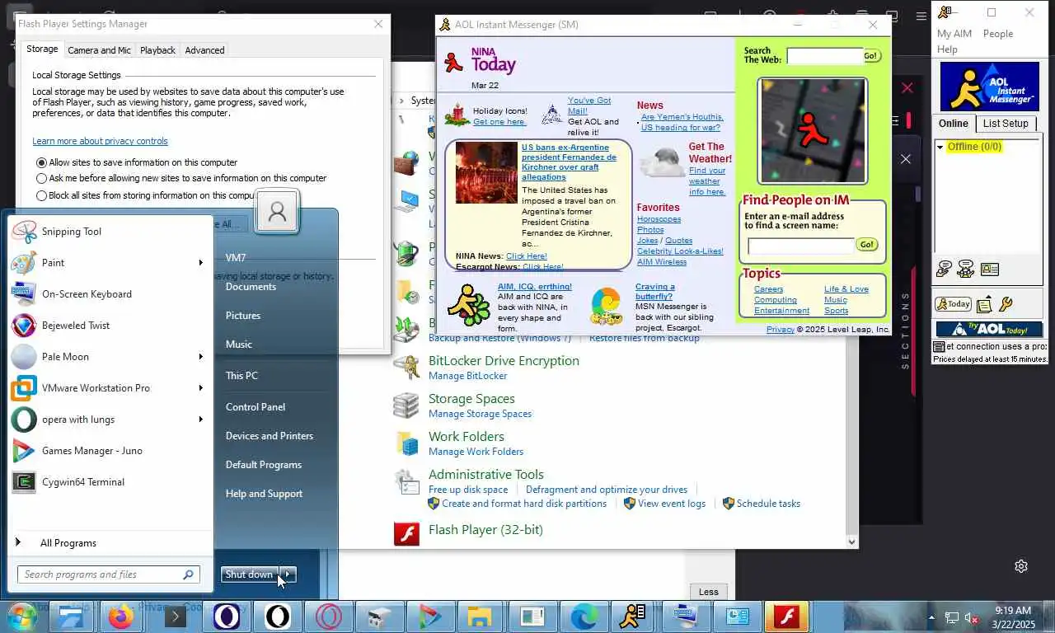Image resolution: width=1055 pixels, height=633 pixels.
Task: Open AIM preferences wrench icon
Action: pos(1005,305)
